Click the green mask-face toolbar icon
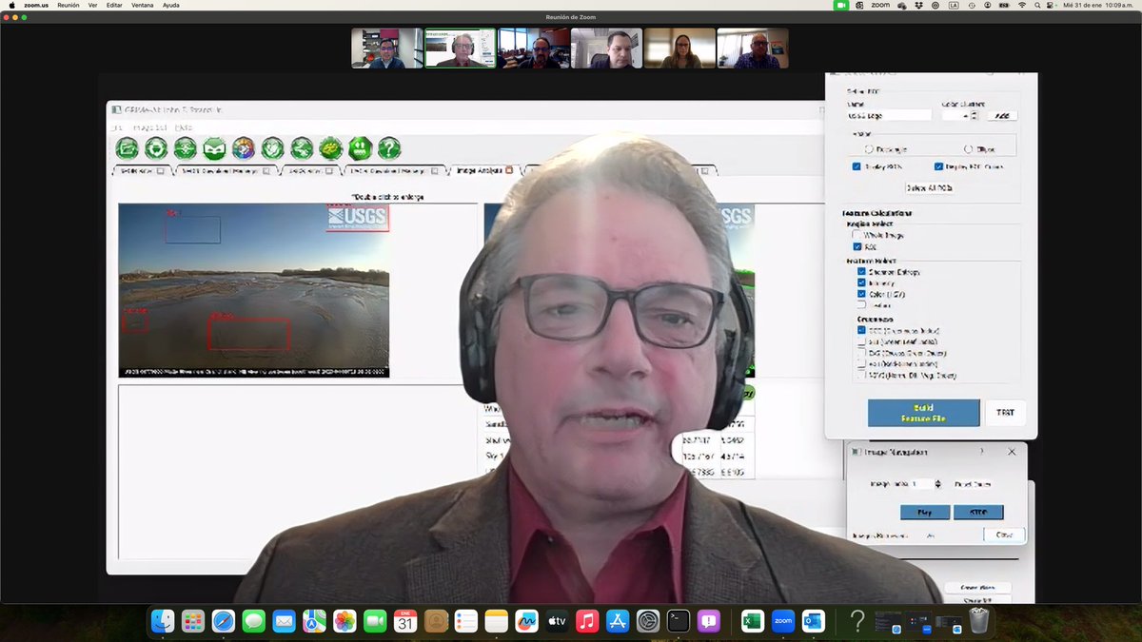The width and height of the screenshot is (1142, 642). point(214,148)
